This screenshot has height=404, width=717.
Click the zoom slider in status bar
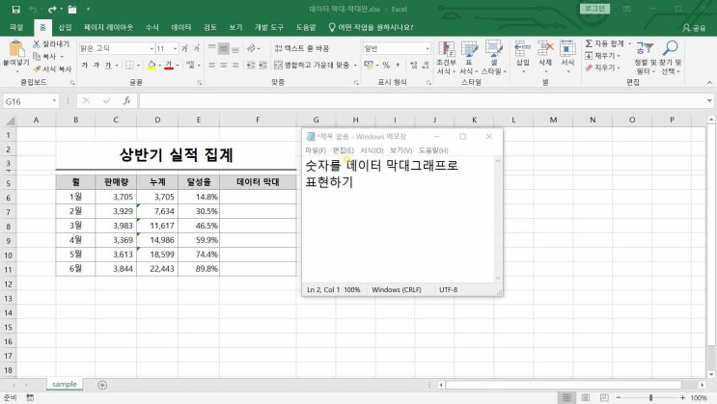(x=648, y=397)
